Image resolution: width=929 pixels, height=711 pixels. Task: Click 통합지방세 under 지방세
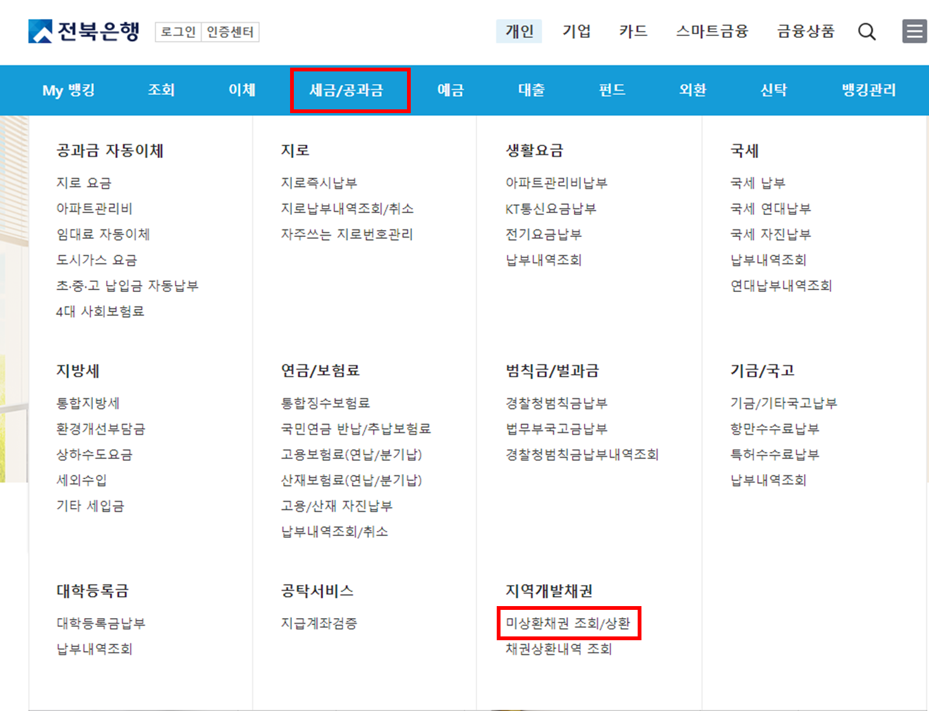(87, 403)
